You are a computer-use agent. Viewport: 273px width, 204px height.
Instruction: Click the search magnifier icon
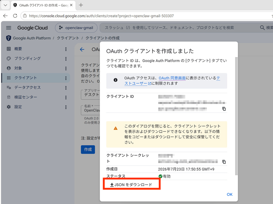pos(262,28)
